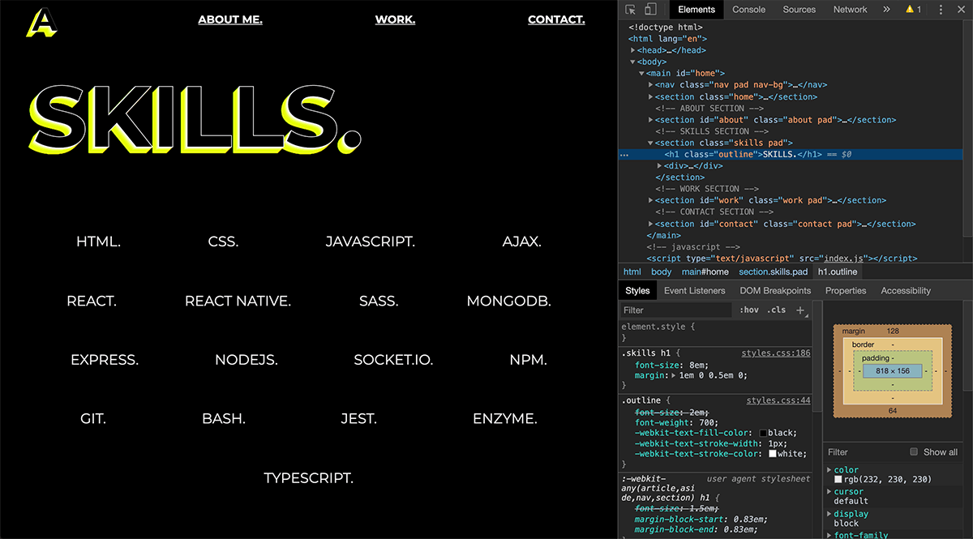
Task: Focus the Styles pane Filter field
Action: [676, 310]
